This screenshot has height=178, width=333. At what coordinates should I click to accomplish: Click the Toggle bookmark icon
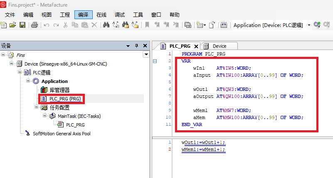147,25
